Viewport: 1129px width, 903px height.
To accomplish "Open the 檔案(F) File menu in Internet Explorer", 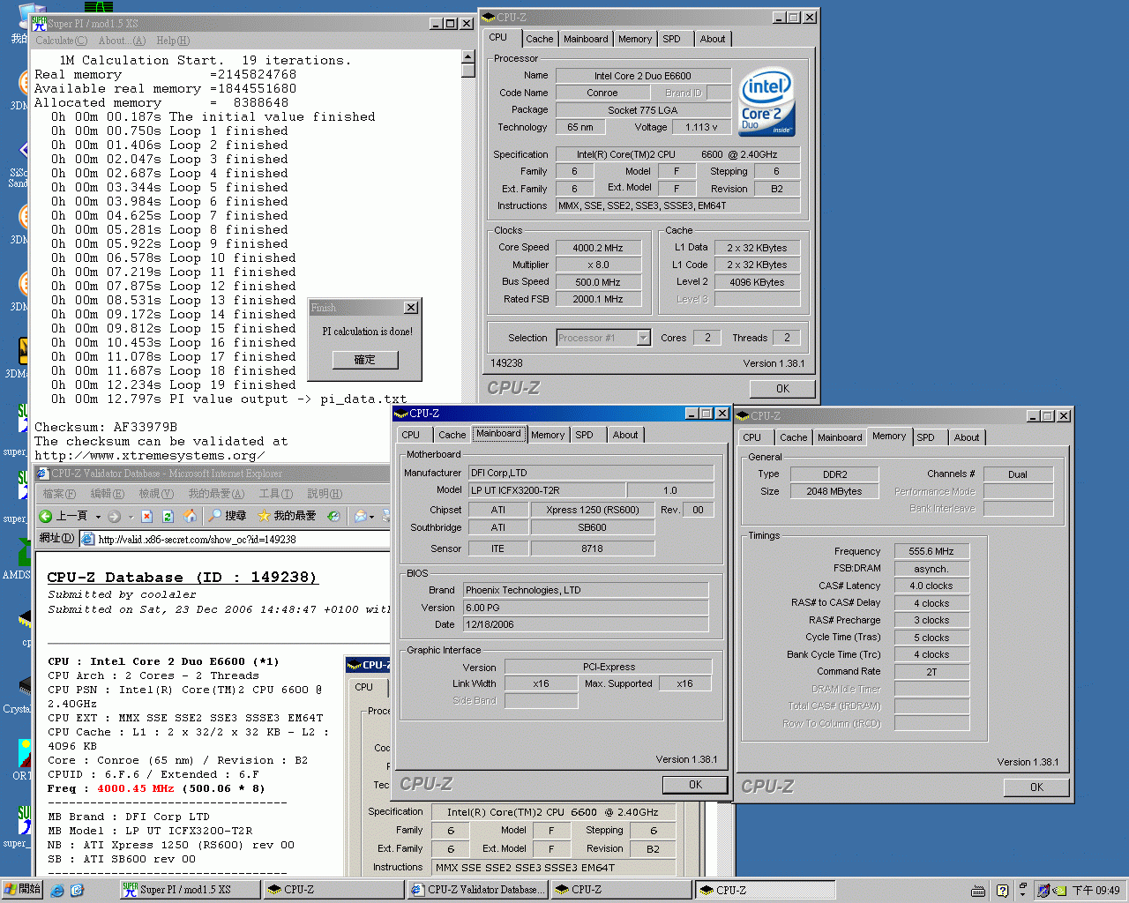I will (59, 494).
